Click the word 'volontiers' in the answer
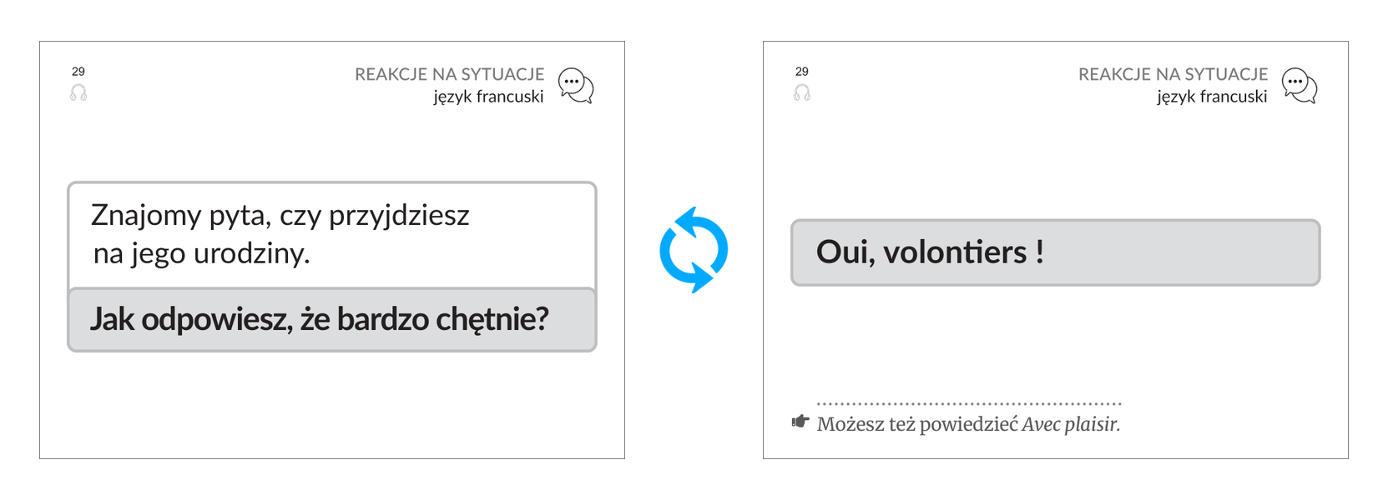This screenshot has width=1388, height=500. [955, 252]
